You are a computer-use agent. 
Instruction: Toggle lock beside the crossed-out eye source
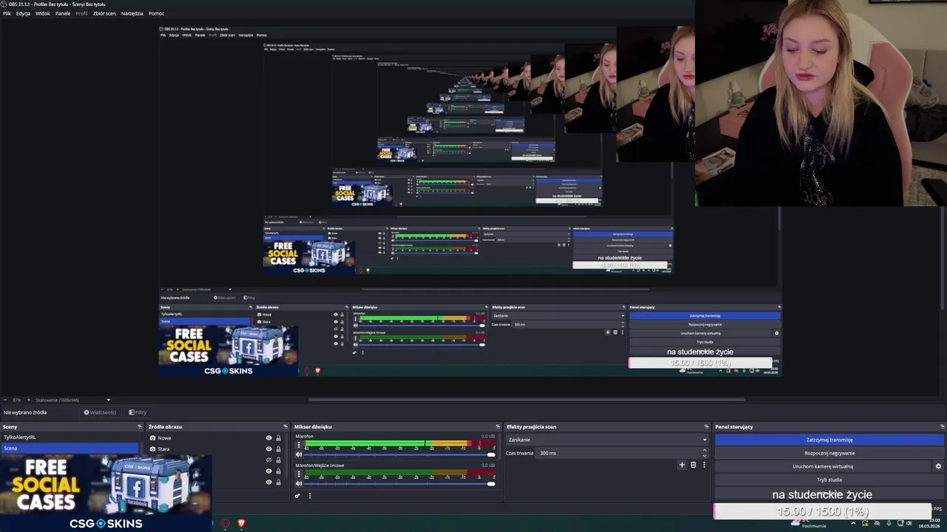[x=278, y=460]
